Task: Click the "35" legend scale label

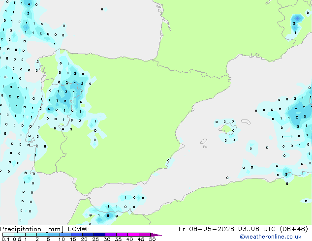Action: 118,239
